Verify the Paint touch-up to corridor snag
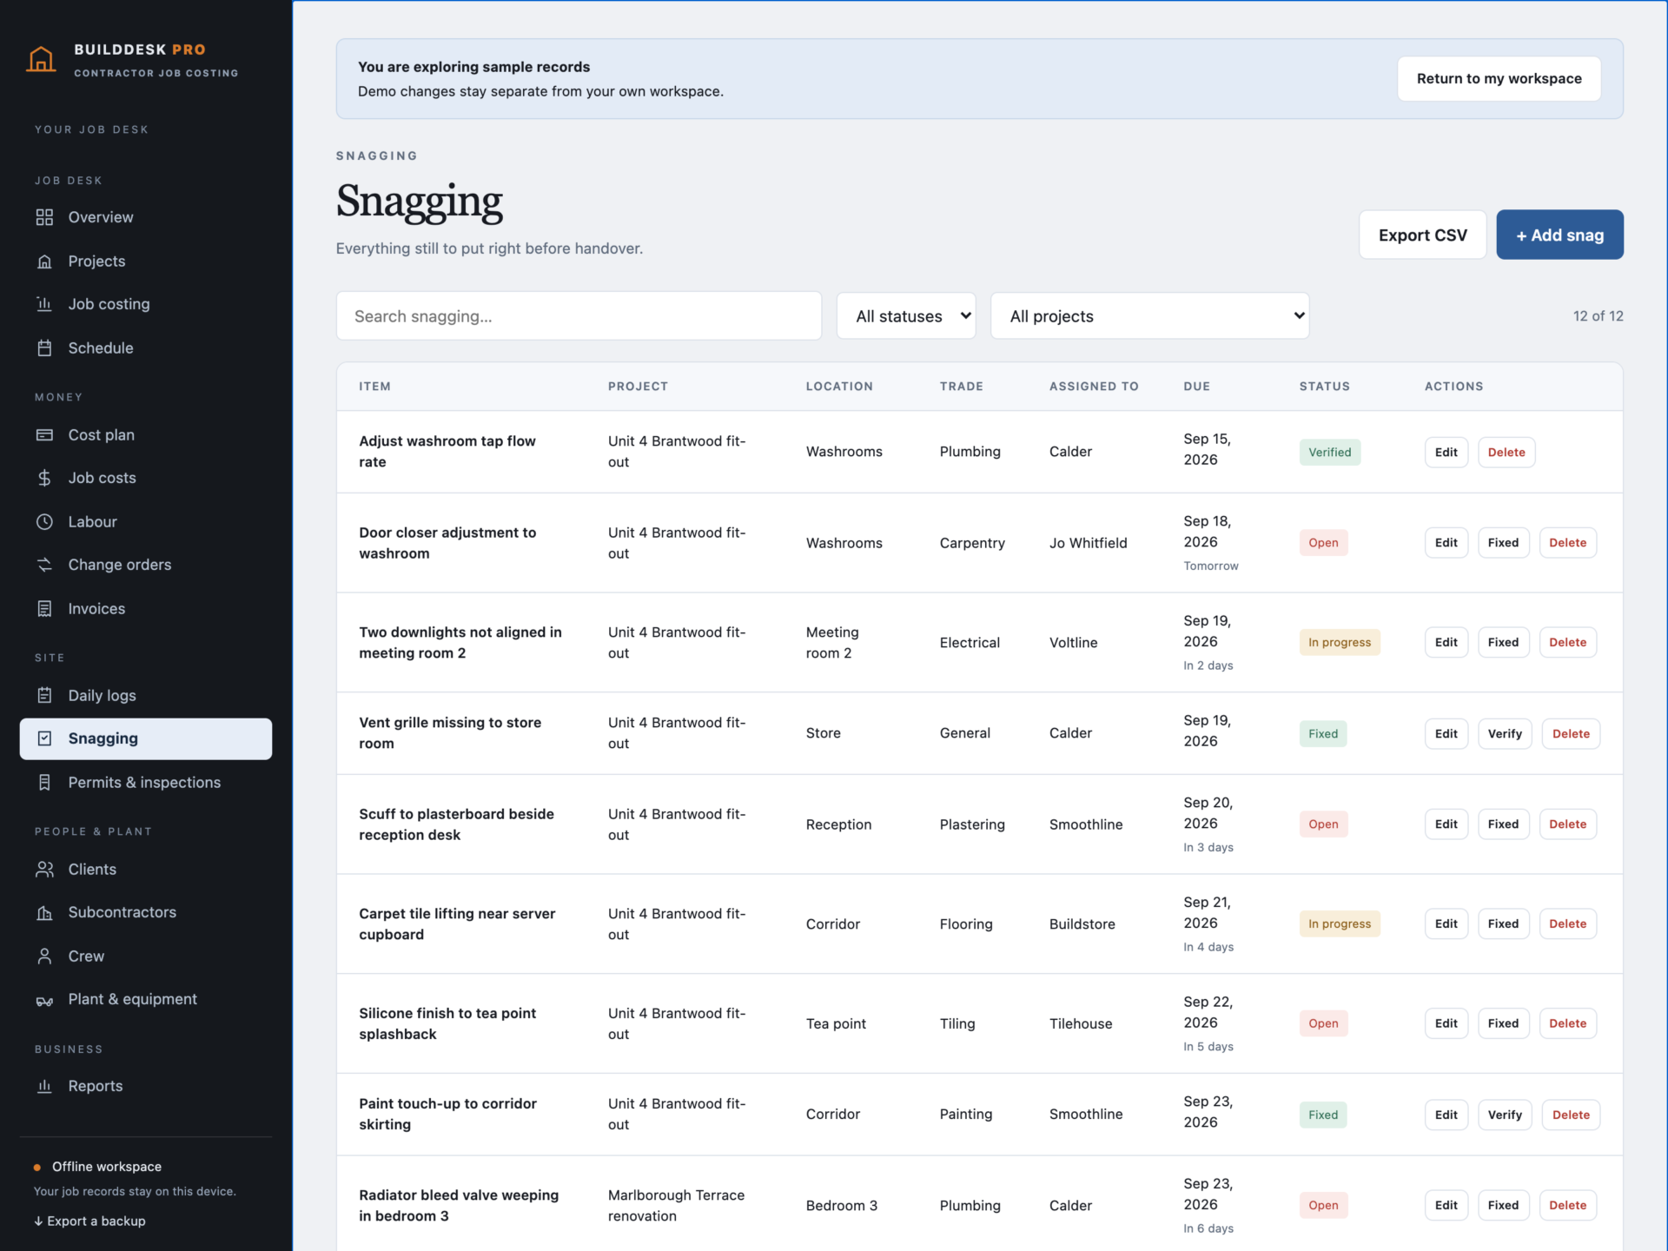This screenshot has height=1251, width=1668. click(1505, 1115)
